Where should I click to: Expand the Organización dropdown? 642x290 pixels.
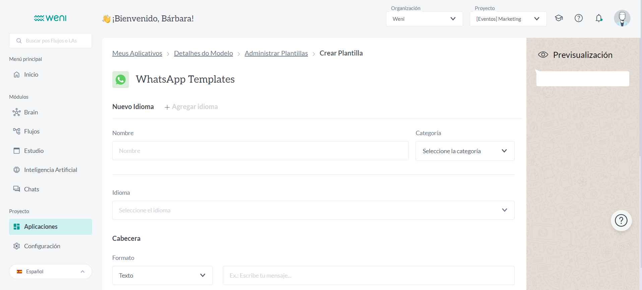pos(424,19)
